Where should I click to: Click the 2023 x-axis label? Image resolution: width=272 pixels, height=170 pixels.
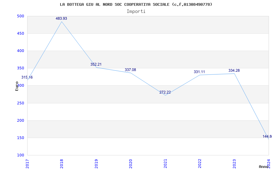point(234,164)
